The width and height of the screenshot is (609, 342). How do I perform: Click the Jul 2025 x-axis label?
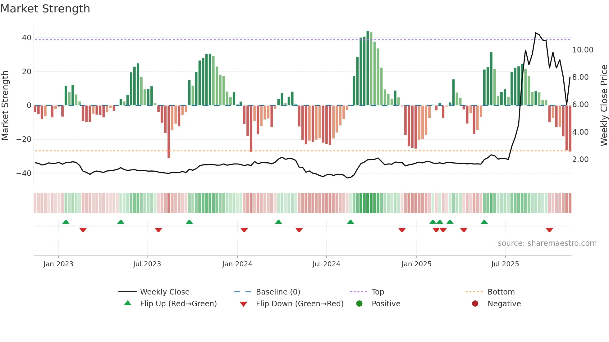point(505,264)
